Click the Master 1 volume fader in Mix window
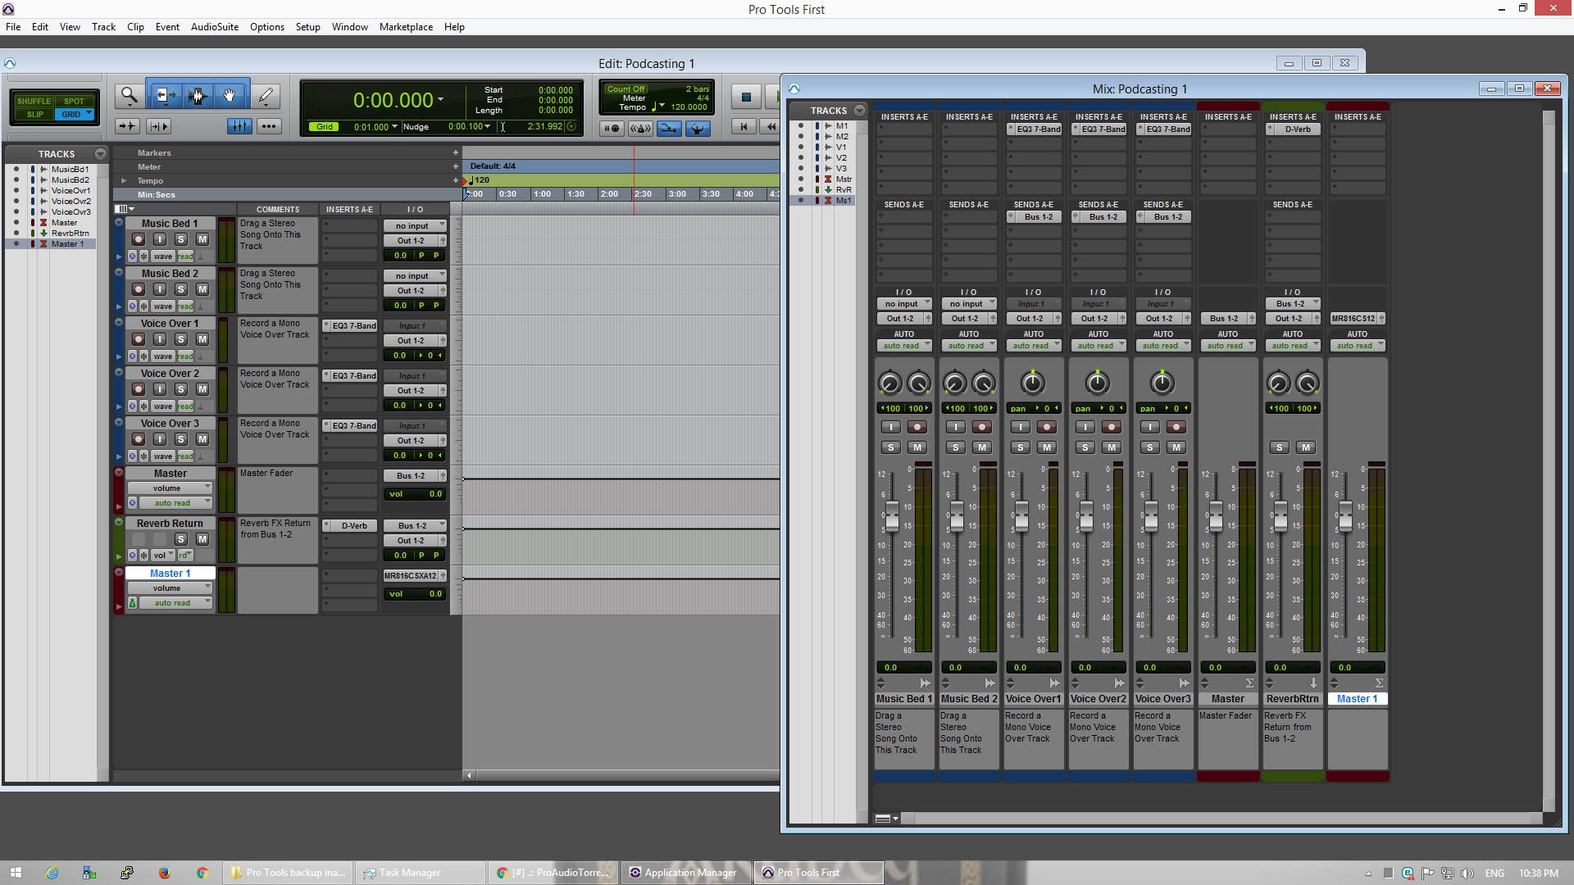Image resolution: width=1574 pixels, height=885 pixels. click(1345, 516)
